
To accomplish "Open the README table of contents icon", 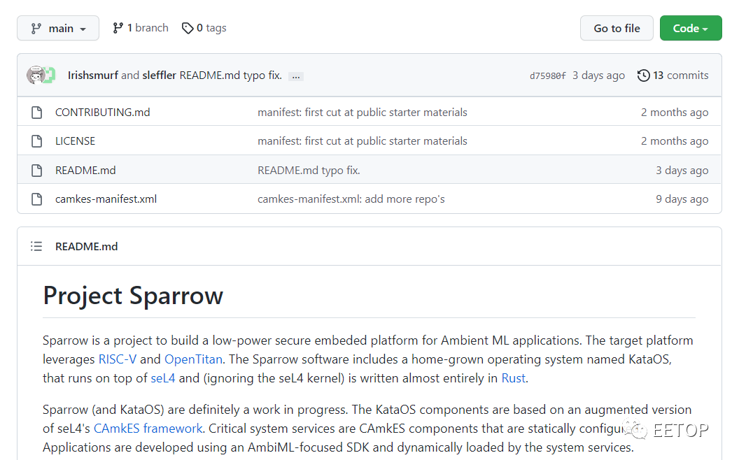I will point(36,246).
